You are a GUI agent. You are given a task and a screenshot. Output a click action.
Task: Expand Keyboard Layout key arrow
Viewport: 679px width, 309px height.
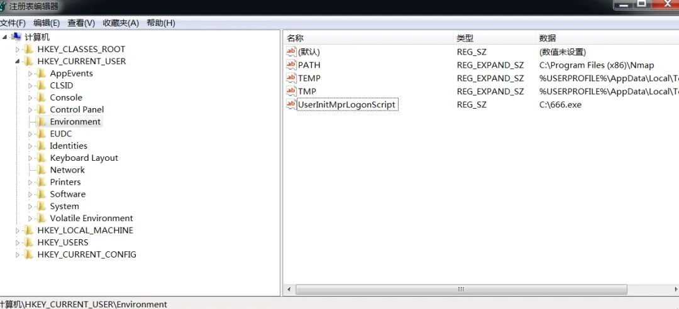click(30, 158)
